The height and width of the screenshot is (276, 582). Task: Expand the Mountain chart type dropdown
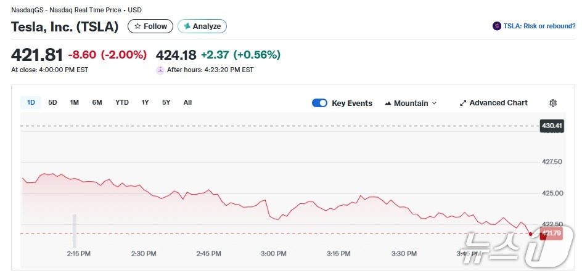point(434,103)
